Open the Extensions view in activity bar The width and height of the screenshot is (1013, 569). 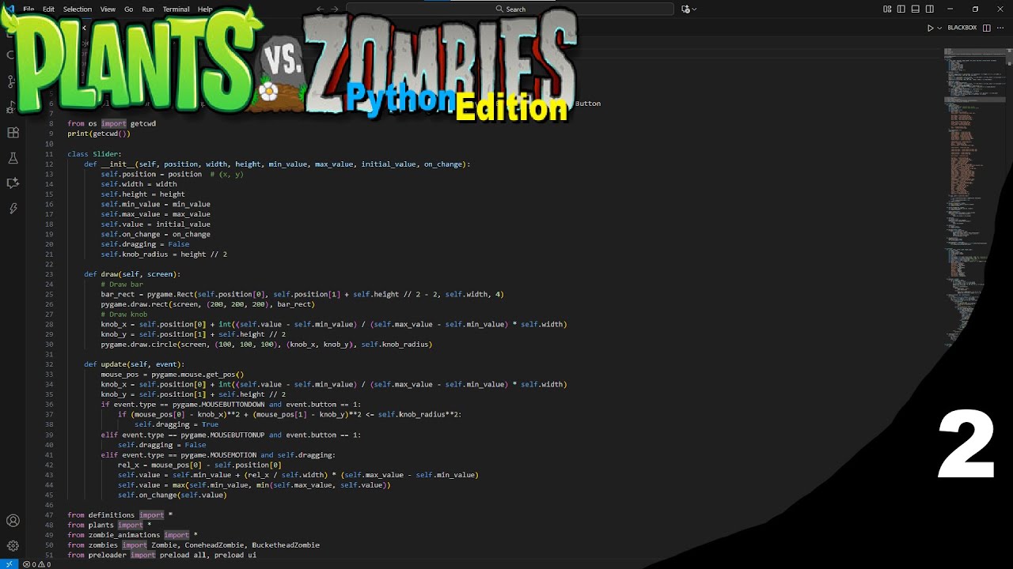click(x=13, y=133)
